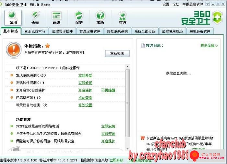Open the title bar dropdown arrow menu
This screenshot has width=227, height=164.
208,4
